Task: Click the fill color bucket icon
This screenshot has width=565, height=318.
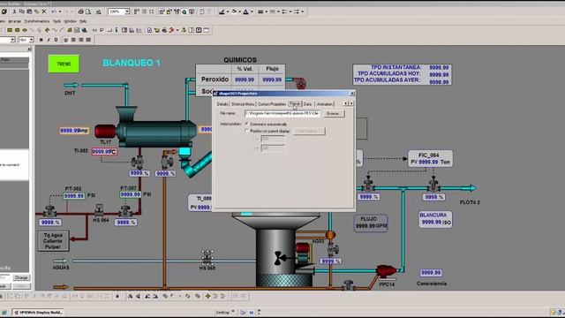Action: [x=234, y=11]
